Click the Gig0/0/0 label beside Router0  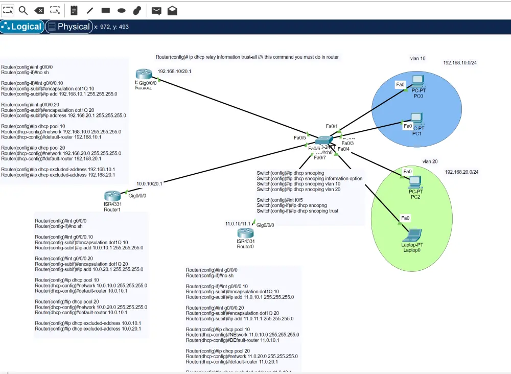(265, 225)
